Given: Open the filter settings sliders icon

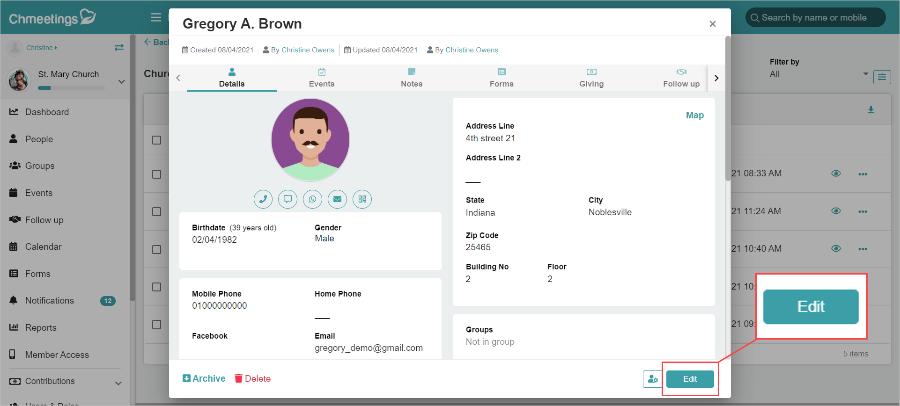Looking at the screenshot, I should point(882,77).
